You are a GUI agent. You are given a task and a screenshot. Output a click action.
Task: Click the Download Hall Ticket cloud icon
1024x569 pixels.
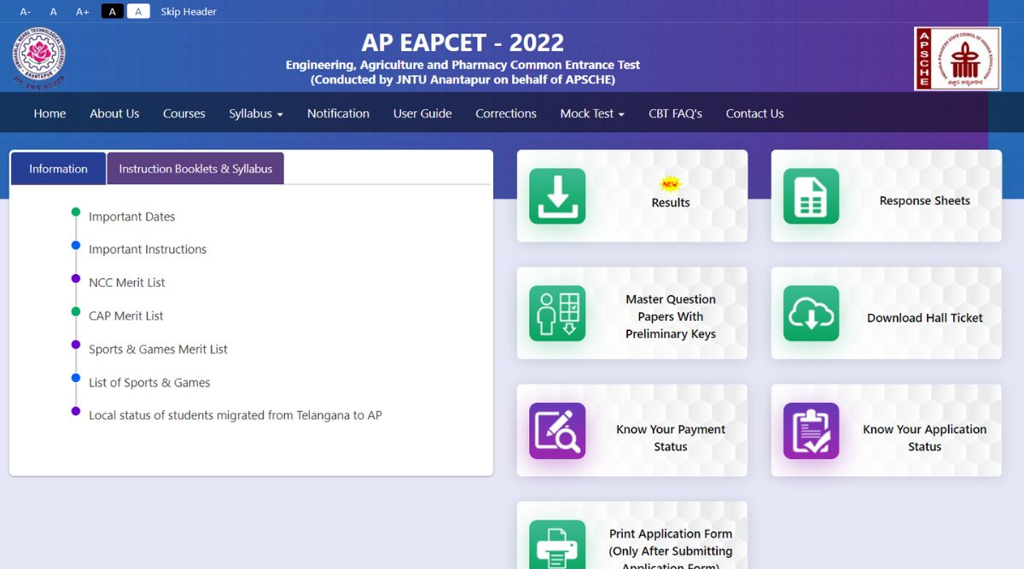click(x=811, y=313)
